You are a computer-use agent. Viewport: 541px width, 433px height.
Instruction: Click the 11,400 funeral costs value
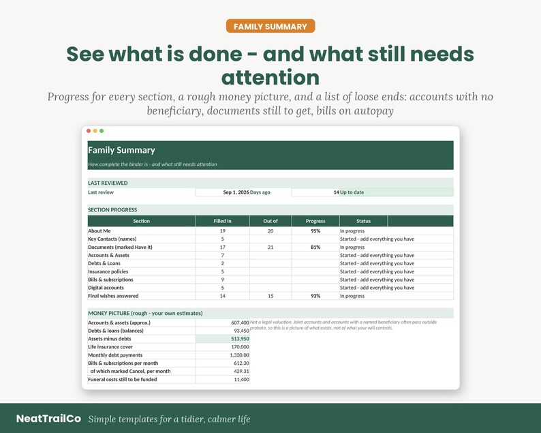point(223,380)
